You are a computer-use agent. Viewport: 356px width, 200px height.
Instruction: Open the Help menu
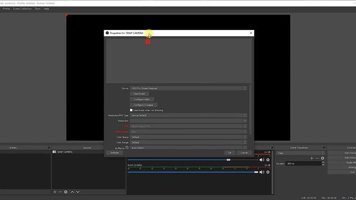click(46, 9)
